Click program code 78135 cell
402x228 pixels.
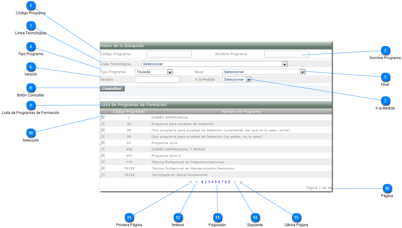[x=129, y=175]
